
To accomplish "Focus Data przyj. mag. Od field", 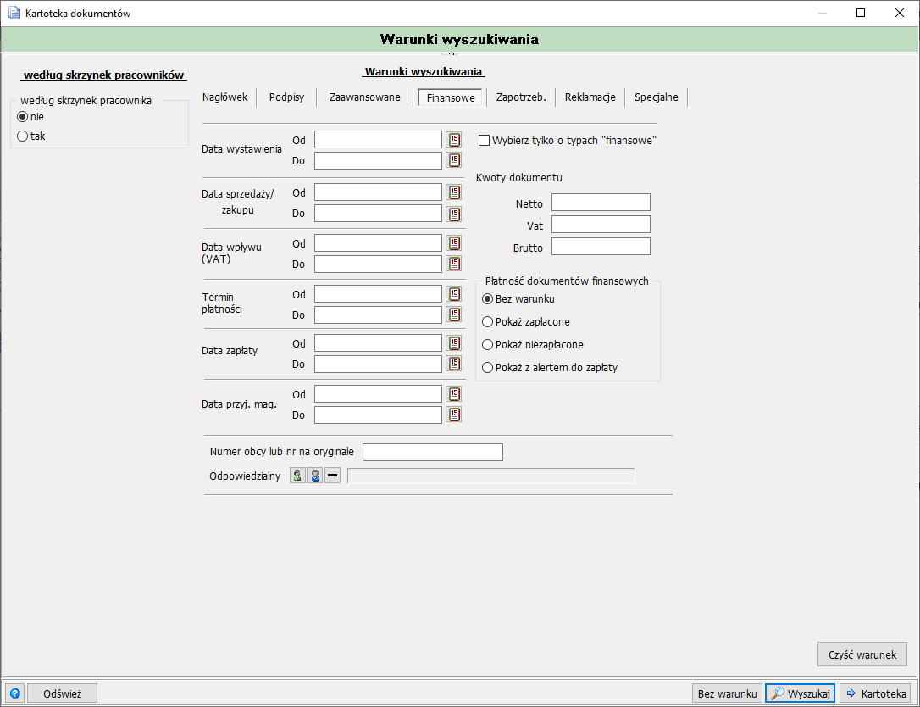I will tap(378, 394).
